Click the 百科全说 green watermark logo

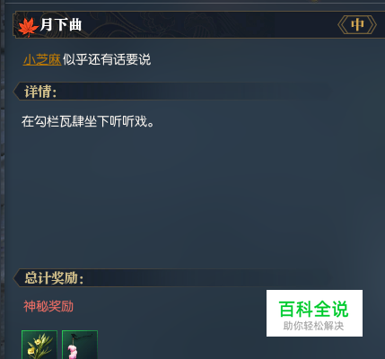[x=314, y=309]
